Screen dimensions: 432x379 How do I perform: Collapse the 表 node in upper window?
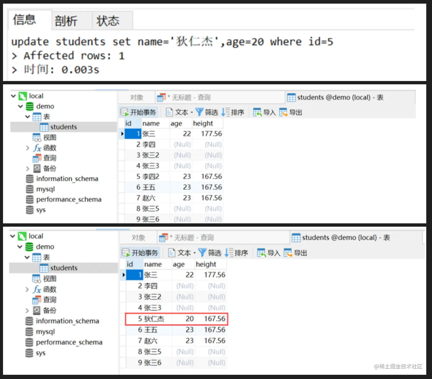[x=28, y=117]
